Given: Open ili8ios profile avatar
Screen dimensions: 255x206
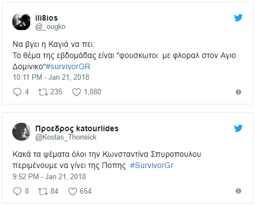Looking at the screenshot, I should 21,21.
